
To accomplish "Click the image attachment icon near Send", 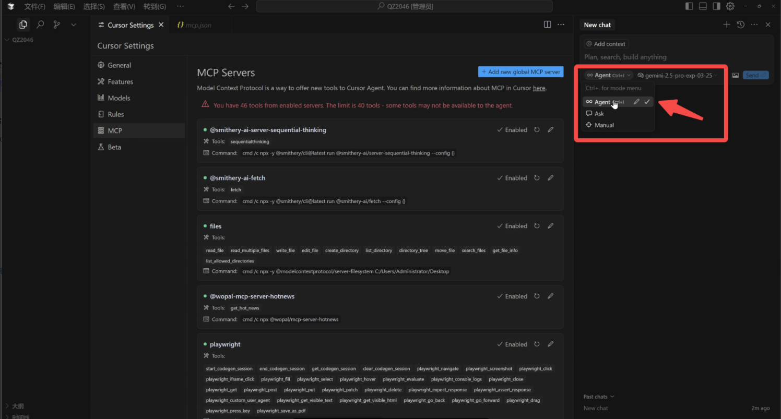I will (x=736, y=75).
